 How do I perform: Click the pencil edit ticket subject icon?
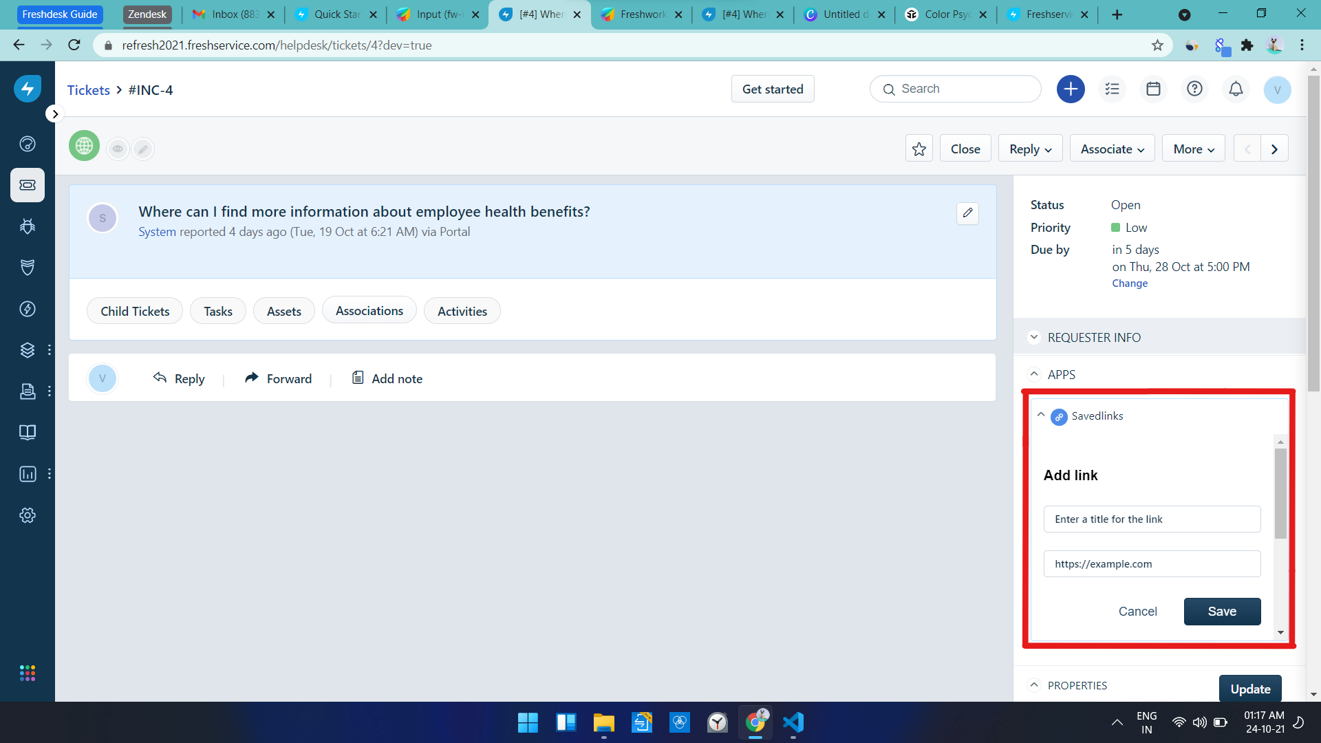[x=967, y=213]
